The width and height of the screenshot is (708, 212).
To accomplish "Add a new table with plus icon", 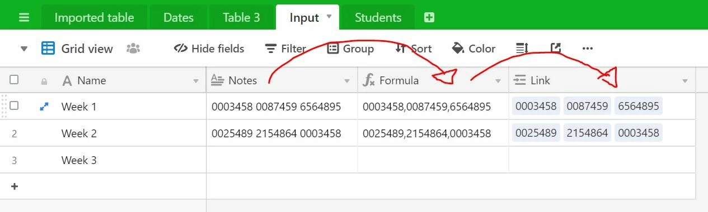I will tap(429, 17).
